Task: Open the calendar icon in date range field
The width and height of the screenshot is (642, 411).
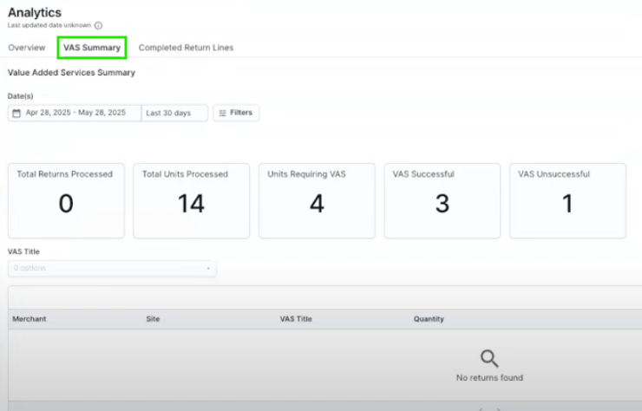Action: pyautogui.click(x=16, y=114)
